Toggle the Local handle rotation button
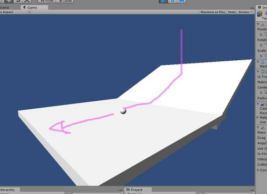 coord(65,1)
